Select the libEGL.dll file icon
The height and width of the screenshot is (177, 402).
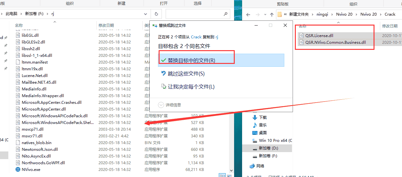click(18, 35)
